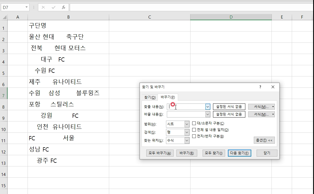Screen dimensions: 314x194
Task: Click cell containing 포항 스틸러스
Action: pos(68,105)
